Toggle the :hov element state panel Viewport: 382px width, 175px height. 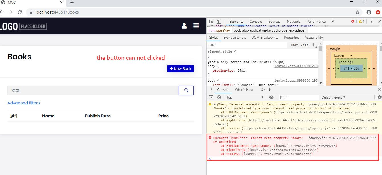(x=294, y=45)
